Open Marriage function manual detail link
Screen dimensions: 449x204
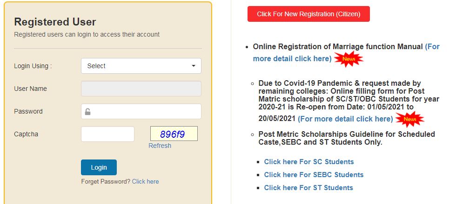[292, 59]
